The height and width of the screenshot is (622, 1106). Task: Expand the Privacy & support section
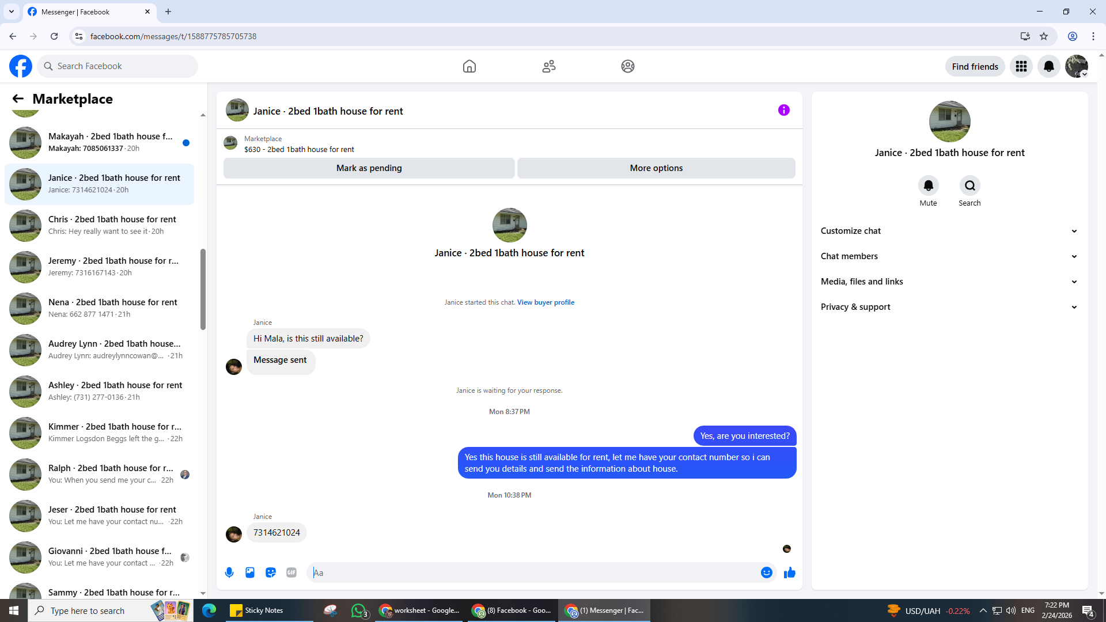pos(949,307)
